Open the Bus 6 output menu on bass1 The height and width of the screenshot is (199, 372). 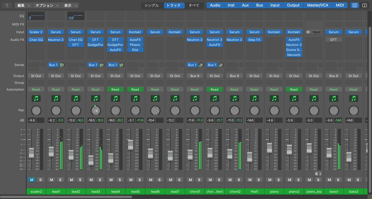pos(334,76)
